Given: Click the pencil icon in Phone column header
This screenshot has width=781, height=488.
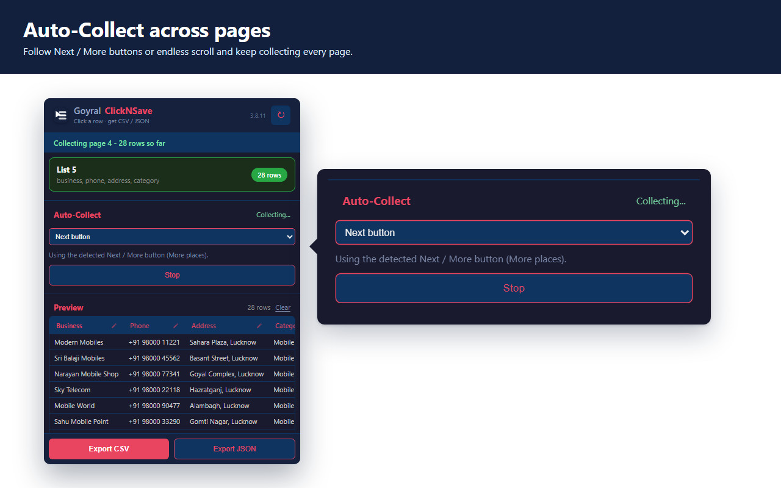Looking at the screenshot, I should (x=176, y=326).
